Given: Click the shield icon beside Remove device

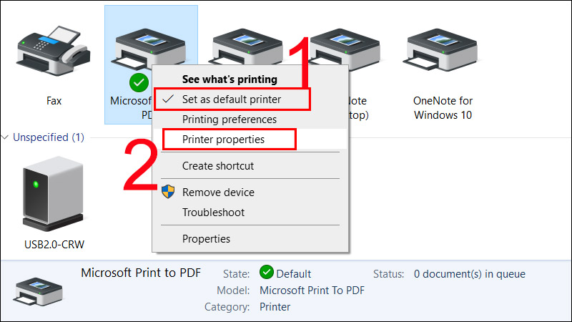Looking at the screenshot, I should pyautogui.click(x=168, y=192).
